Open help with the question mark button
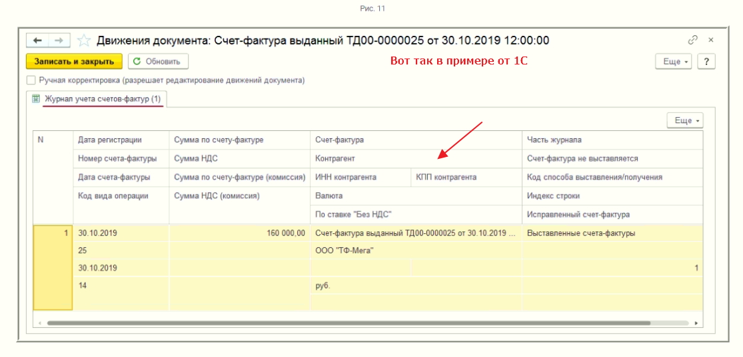 [706, 61]
